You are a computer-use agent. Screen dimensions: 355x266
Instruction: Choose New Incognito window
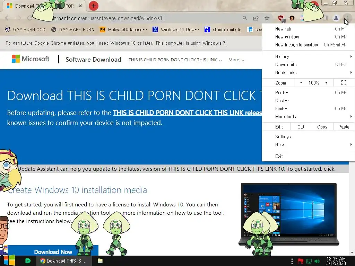pyautogui.click(x=308, y=45)
